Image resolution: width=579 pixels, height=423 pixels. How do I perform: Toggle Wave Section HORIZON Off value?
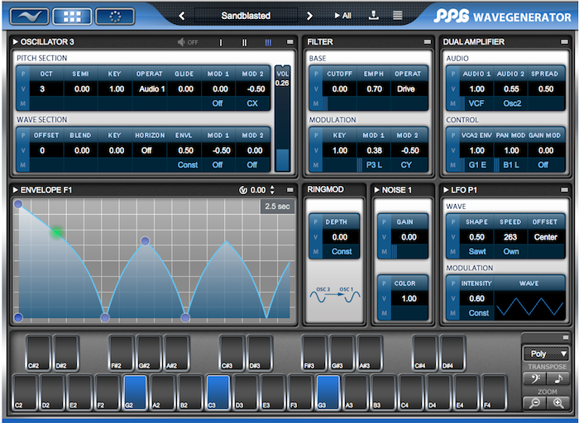click(x=150, y=150)
